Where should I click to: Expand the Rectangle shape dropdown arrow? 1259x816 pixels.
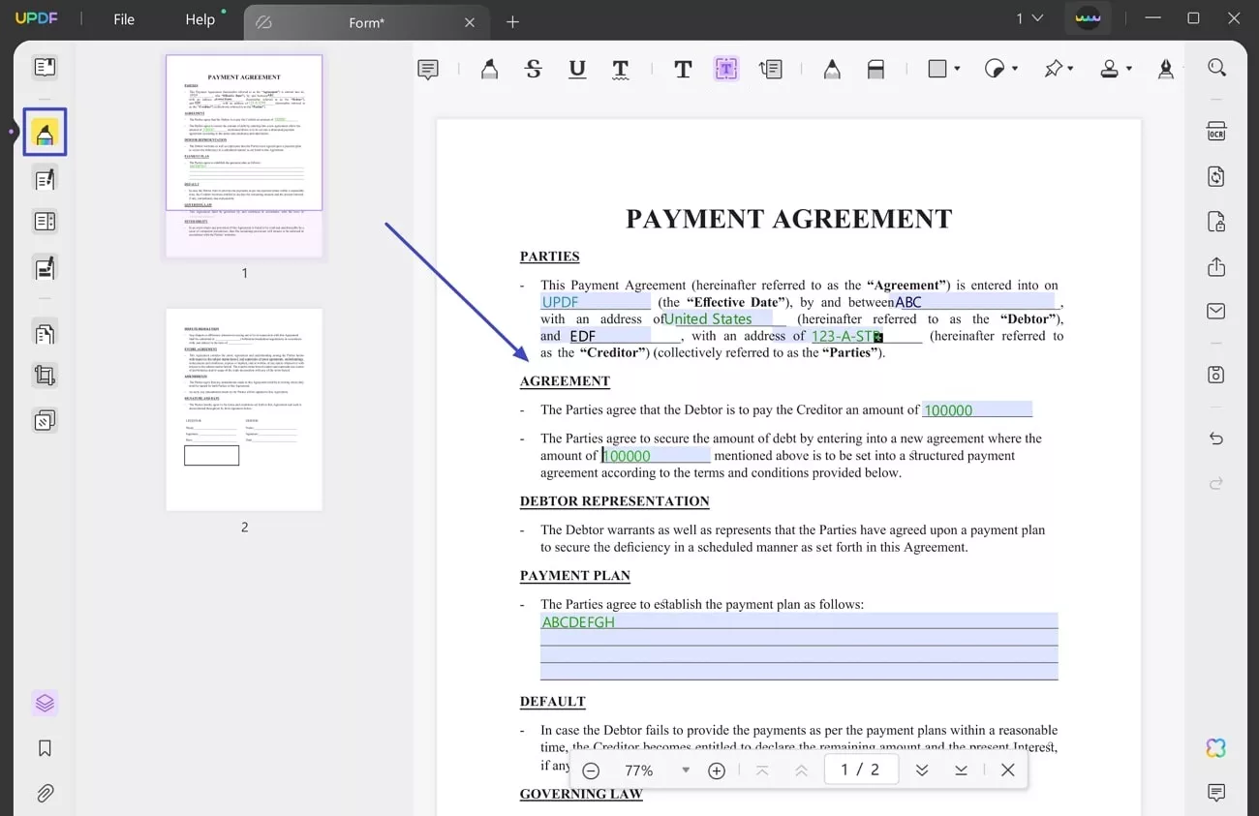[x=957, y=69]
